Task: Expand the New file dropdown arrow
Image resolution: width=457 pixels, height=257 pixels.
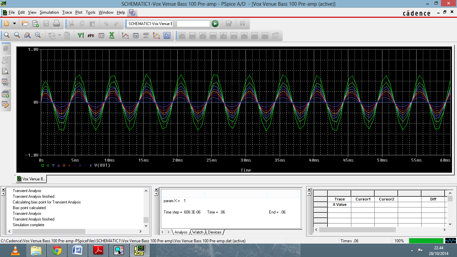Action: pos(14,24)
